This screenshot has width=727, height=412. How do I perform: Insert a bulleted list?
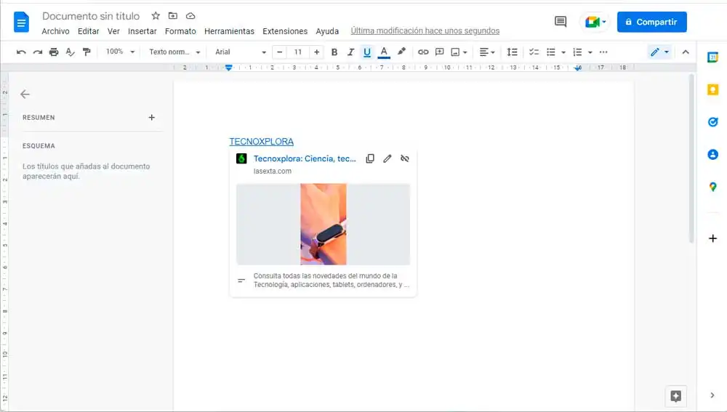[551, 52]
